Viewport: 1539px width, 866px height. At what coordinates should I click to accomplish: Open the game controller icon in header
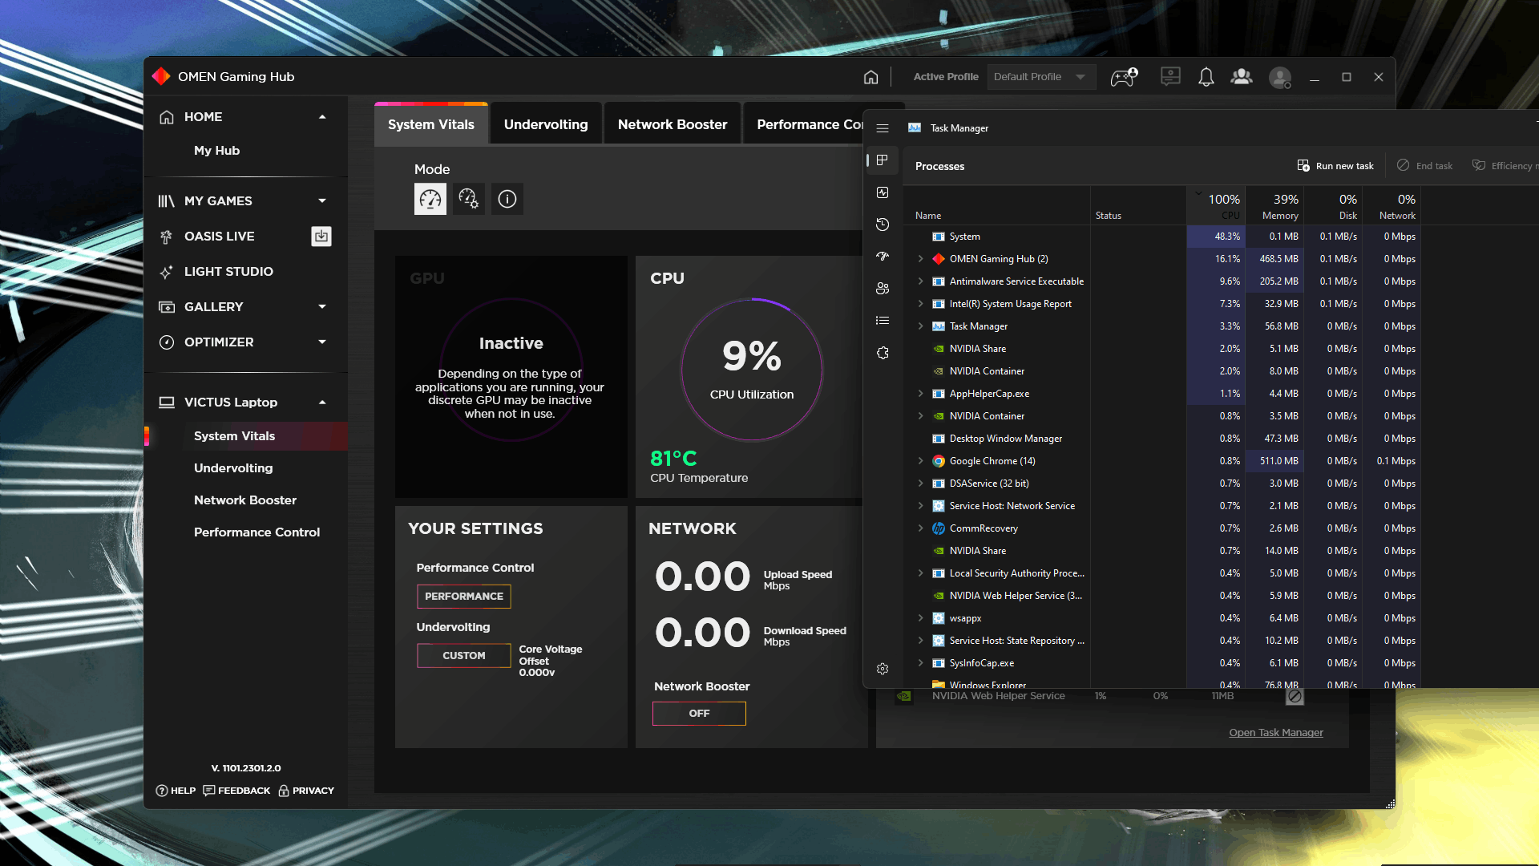(1124, 77)
